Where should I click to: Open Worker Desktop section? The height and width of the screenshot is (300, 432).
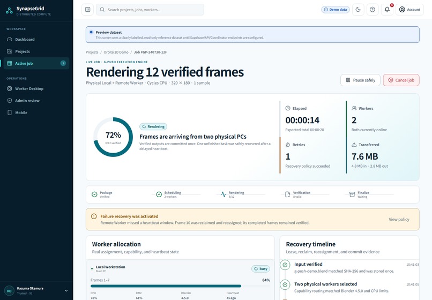[x=36, y=89]
